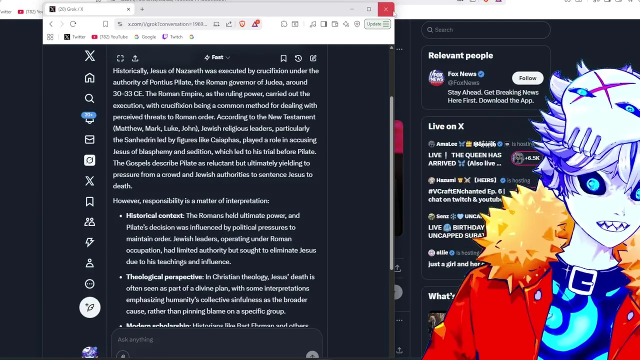Open Bookmarks icon in X sidebar
The height and width of the screenshot is (360, 640).
[x=89, y=201]
